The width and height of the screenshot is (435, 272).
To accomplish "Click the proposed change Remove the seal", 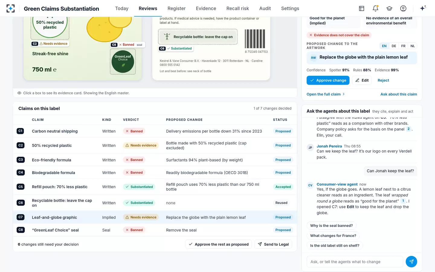I will tap(181, 230).
